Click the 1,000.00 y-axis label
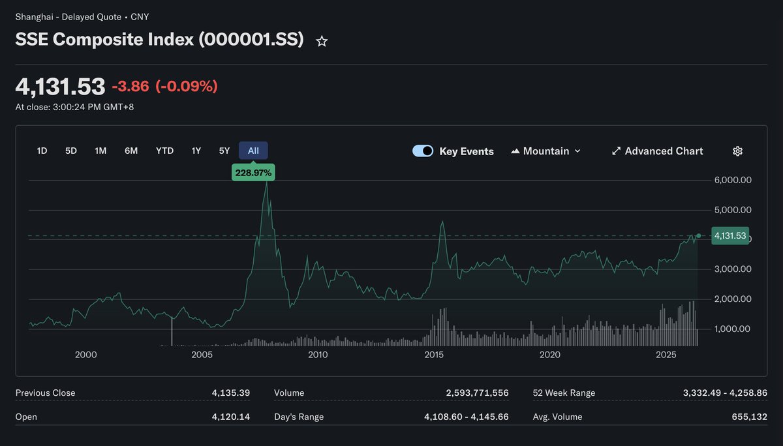This screenshot has width=783, height=446. point(733,329)
